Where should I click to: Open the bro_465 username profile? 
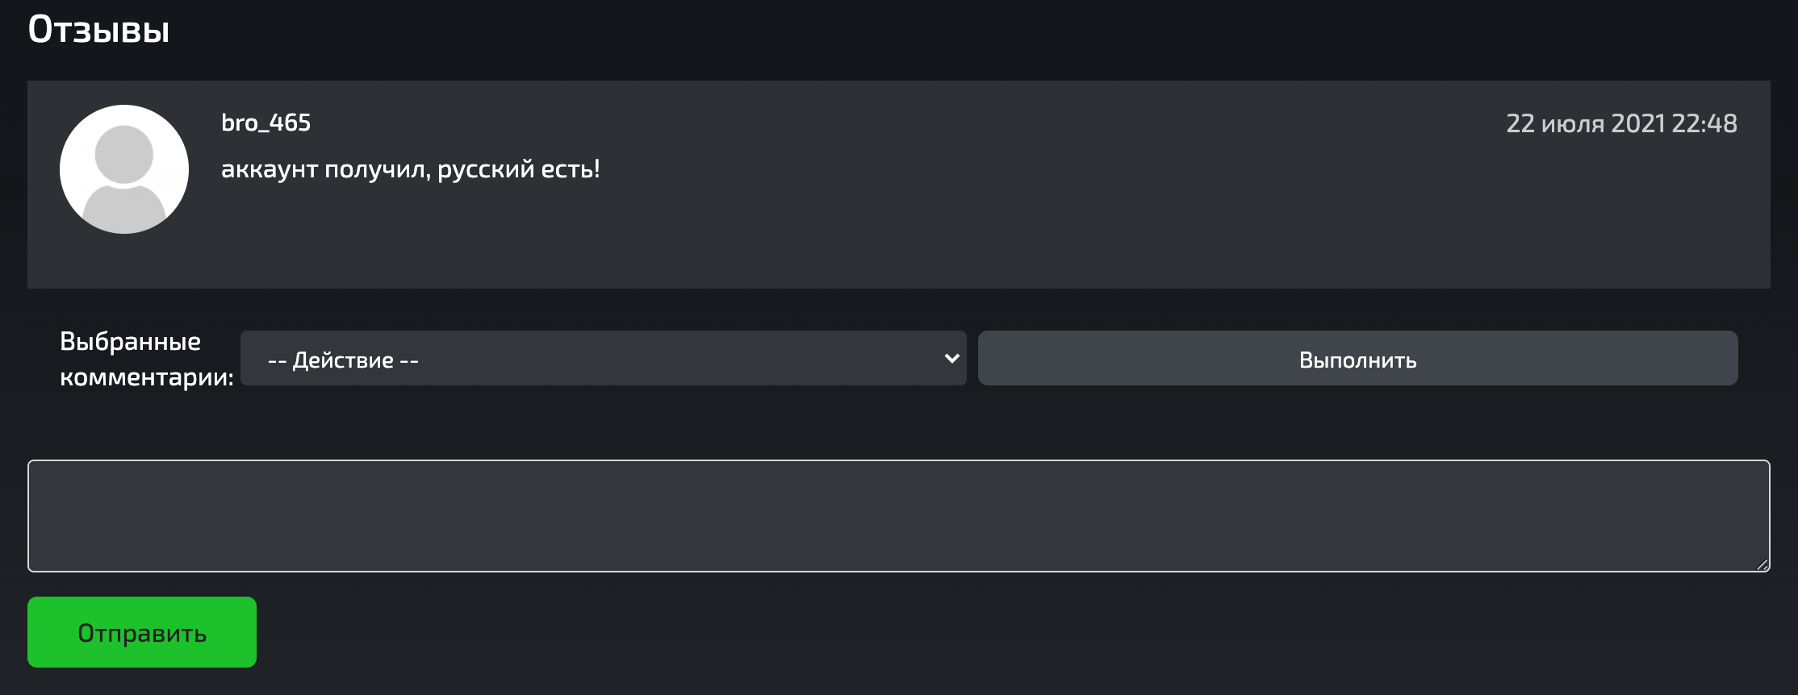click(266, 123)
